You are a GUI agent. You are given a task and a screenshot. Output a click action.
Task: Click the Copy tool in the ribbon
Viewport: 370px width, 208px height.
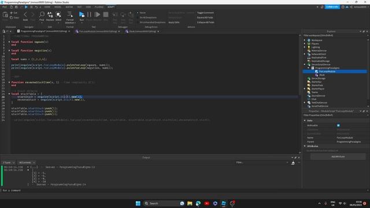[14, 18]
